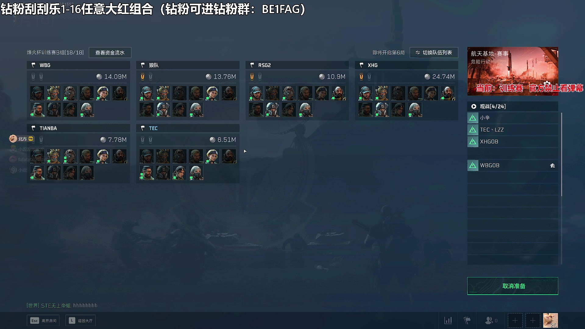Click the XHG team flag icon
The width and height of the screenshot is (585, 329).
(x=362, y=65)
